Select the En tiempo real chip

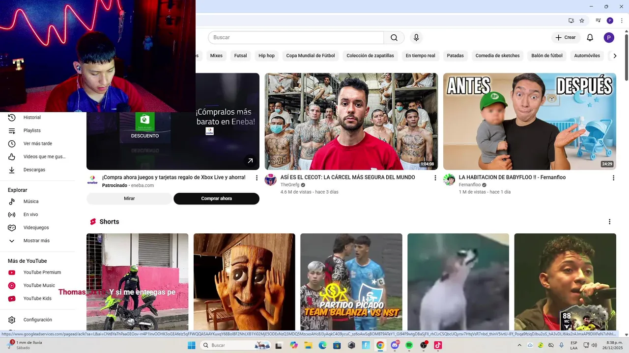tap(420, 56)
